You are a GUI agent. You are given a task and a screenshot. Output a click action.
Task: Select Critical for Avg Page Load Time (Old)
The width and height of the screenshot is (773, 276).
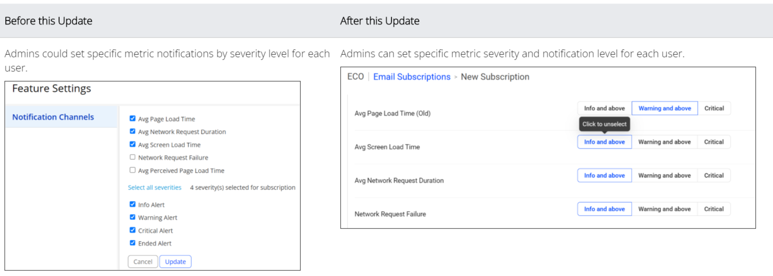tap(714, 108)
